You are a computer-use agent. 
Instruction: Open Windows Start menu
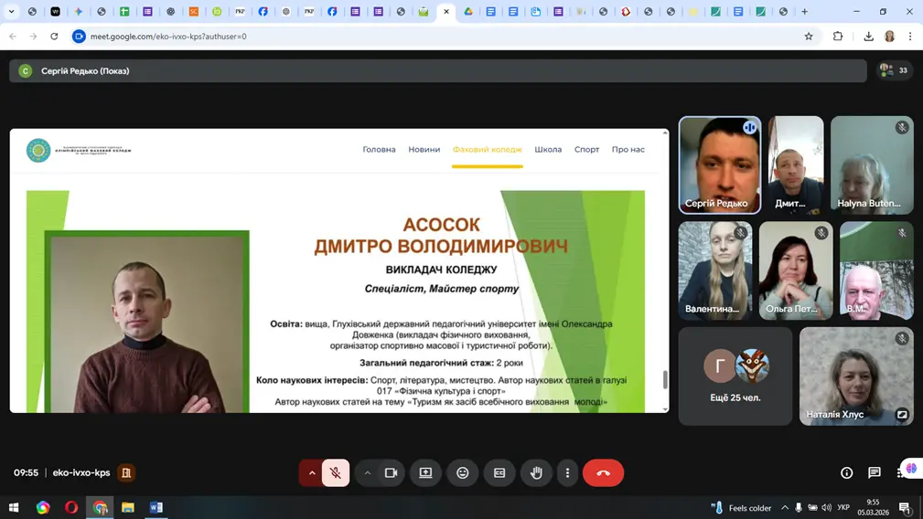14,507
